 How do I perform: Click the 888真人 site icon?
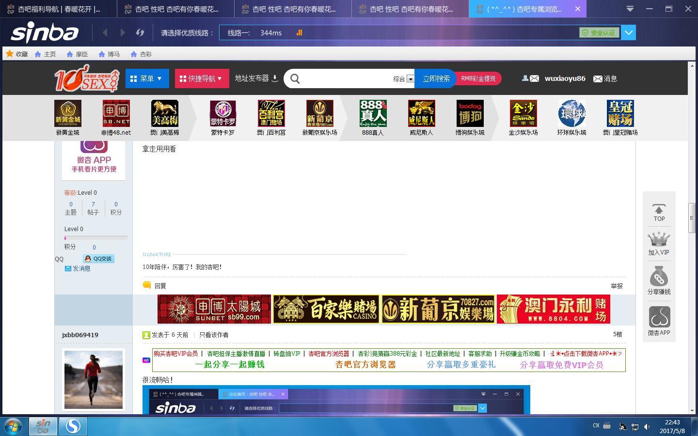(x=373, y=113)
